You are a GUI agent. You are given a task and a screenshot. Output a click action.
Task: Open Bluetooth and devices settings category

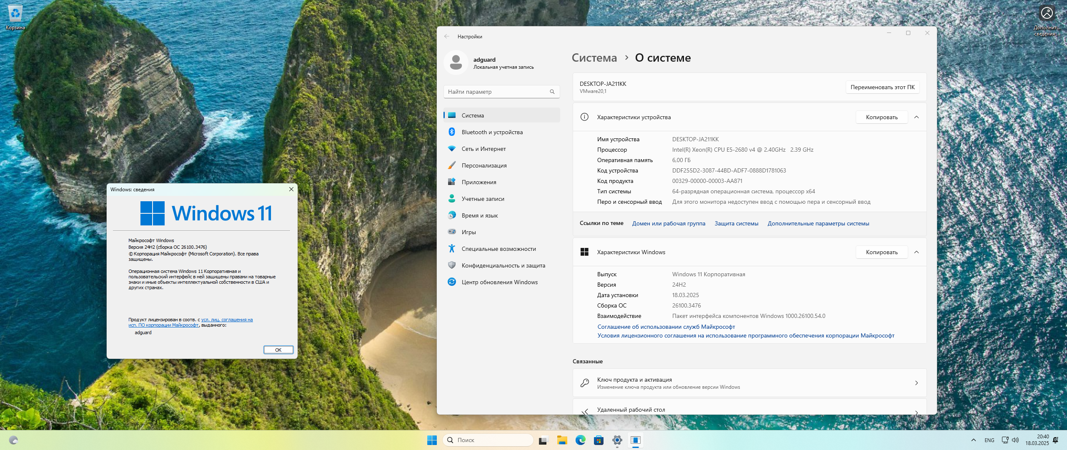point(492,132)
